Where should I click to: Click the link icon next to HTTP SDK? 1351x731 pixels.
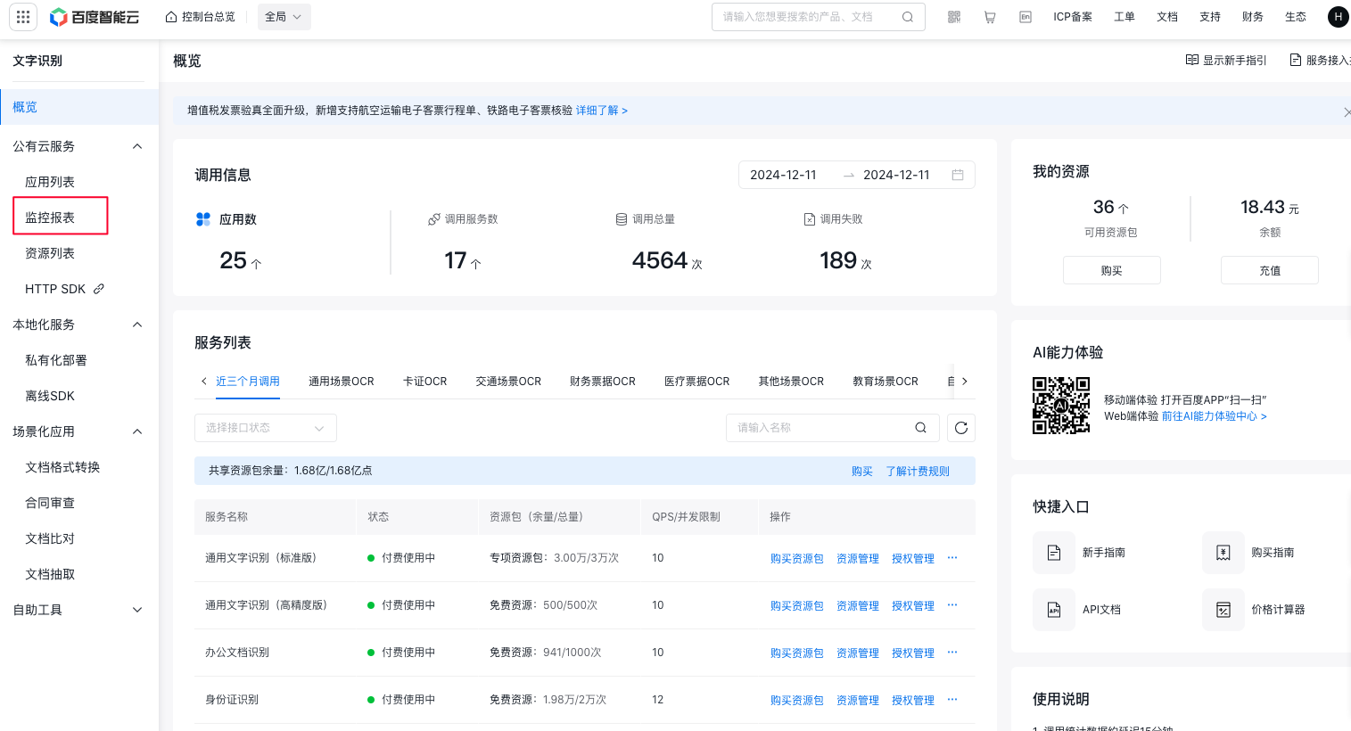[99, 289]
